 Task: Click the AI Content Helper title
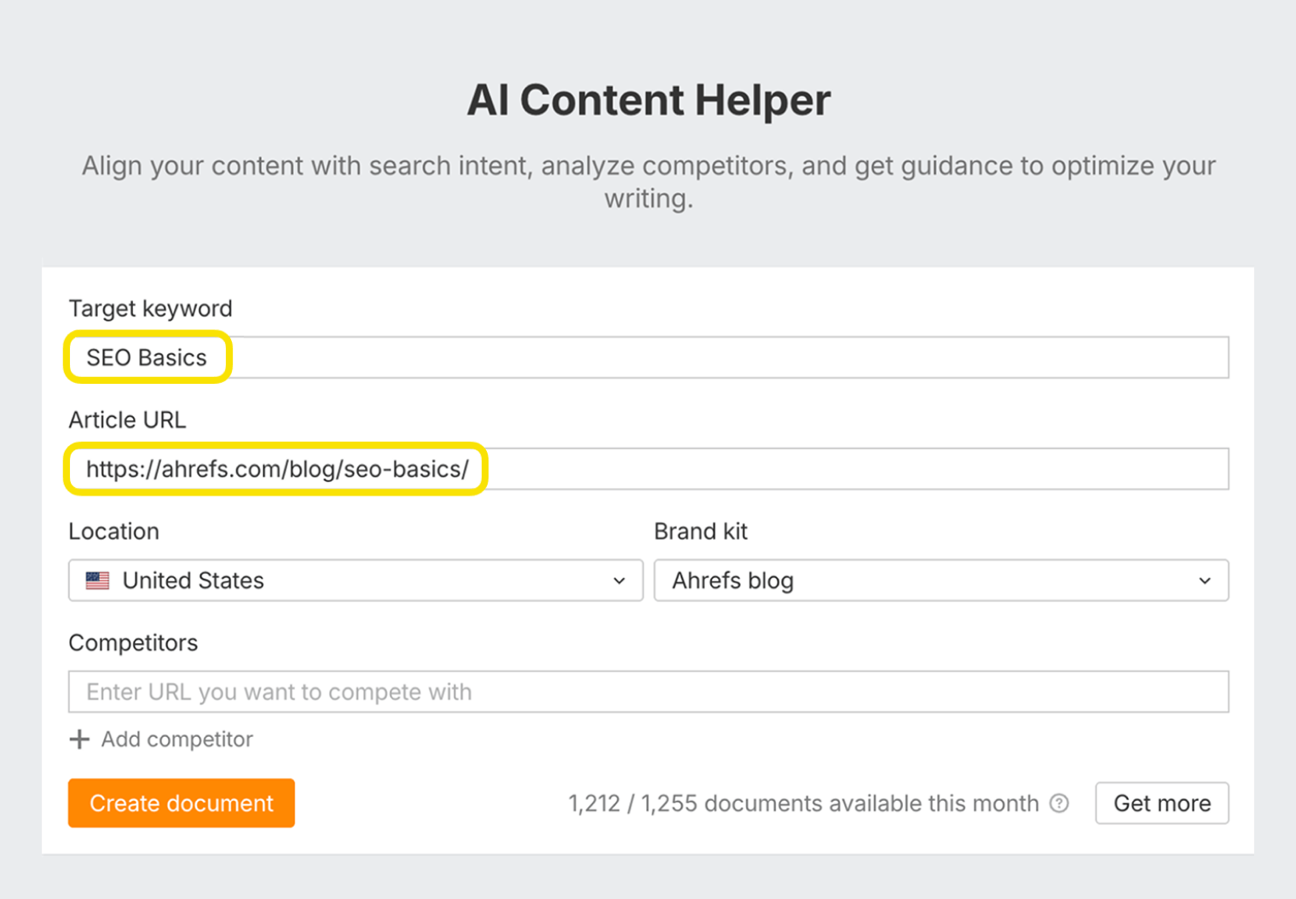pyautogui.click(x=648, y=100)
